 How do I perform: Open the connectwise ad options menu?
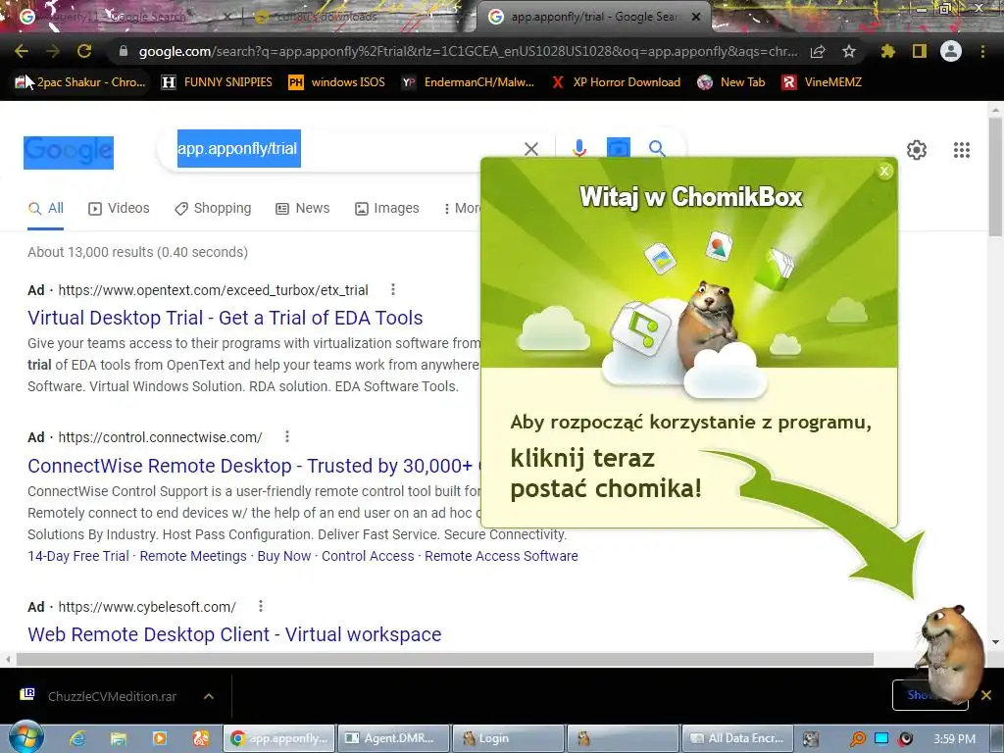287,436
